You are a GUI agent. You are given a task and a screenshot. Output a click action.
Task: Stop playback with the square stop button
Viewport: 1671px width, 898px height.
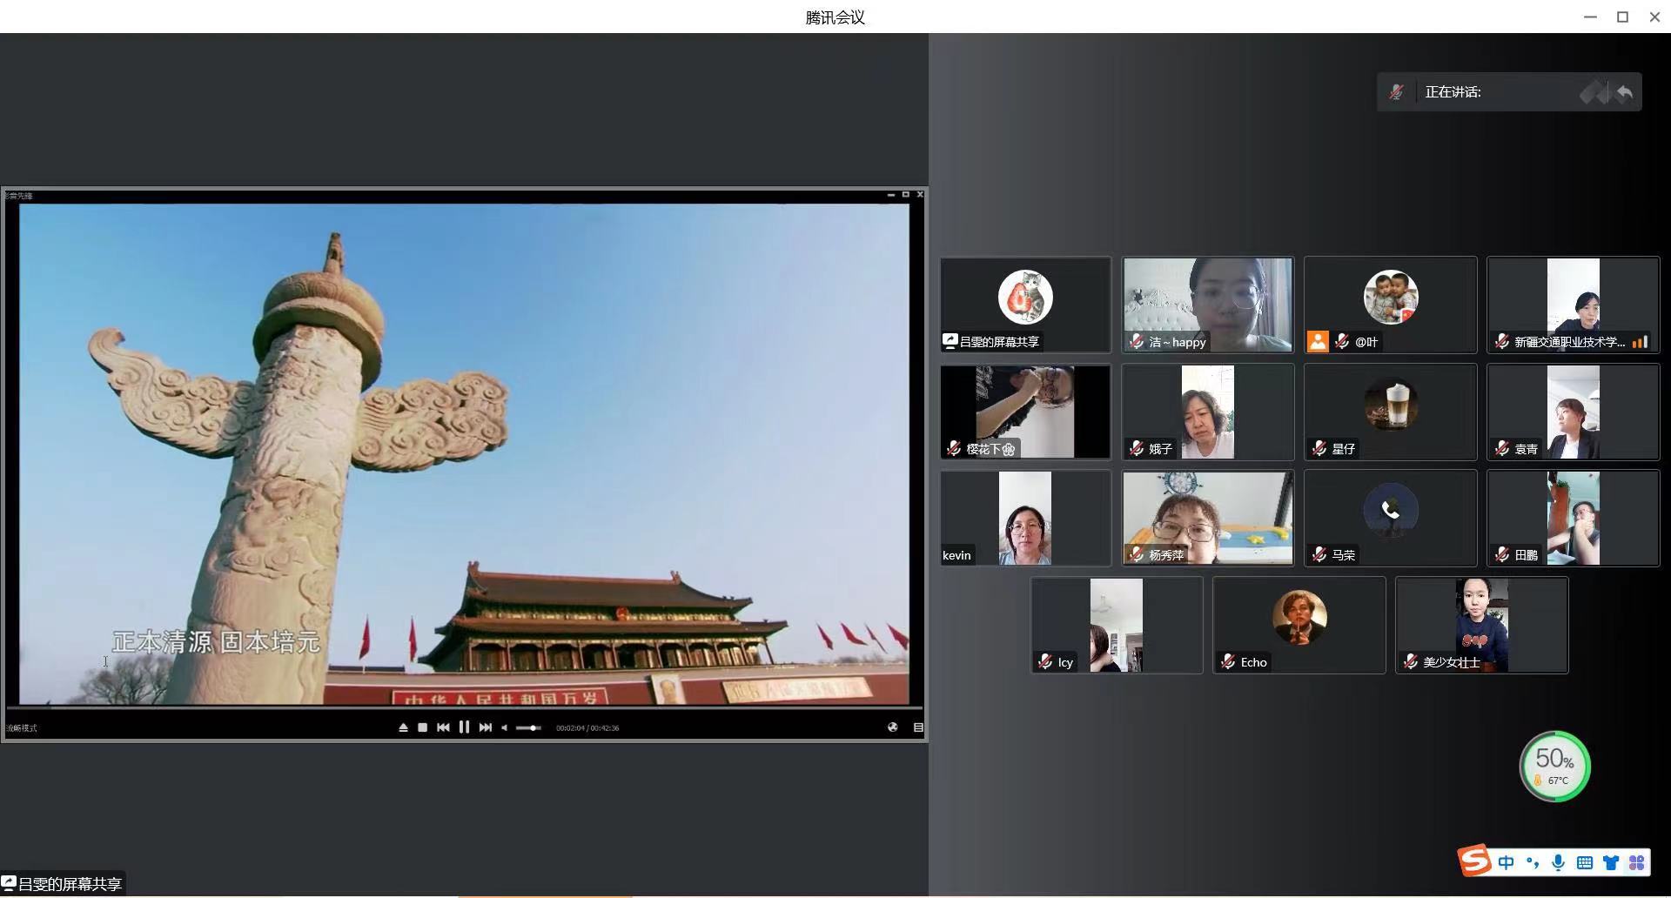pyautogui.click(x=422, y=727)
